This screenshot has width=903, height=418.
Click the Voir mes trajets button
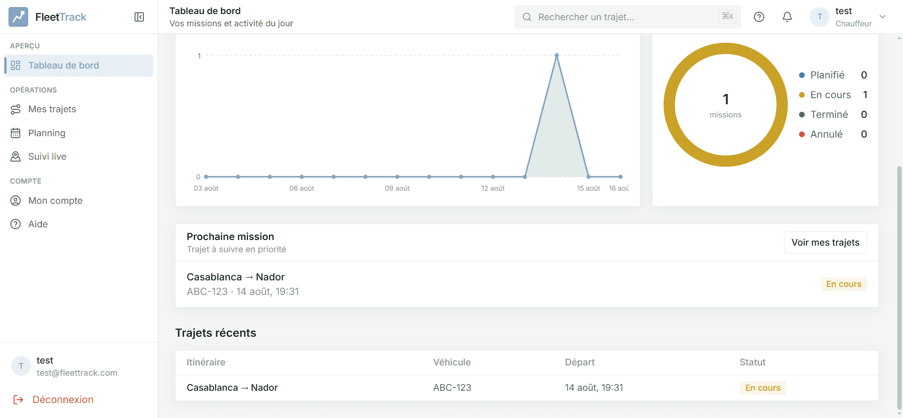[x=825, y=242]
